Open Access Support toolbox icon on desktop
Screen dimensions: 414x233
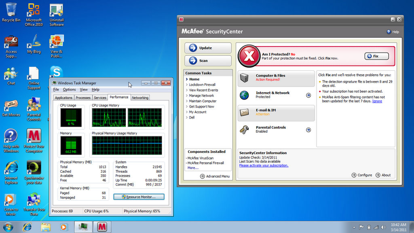(11, 47)
